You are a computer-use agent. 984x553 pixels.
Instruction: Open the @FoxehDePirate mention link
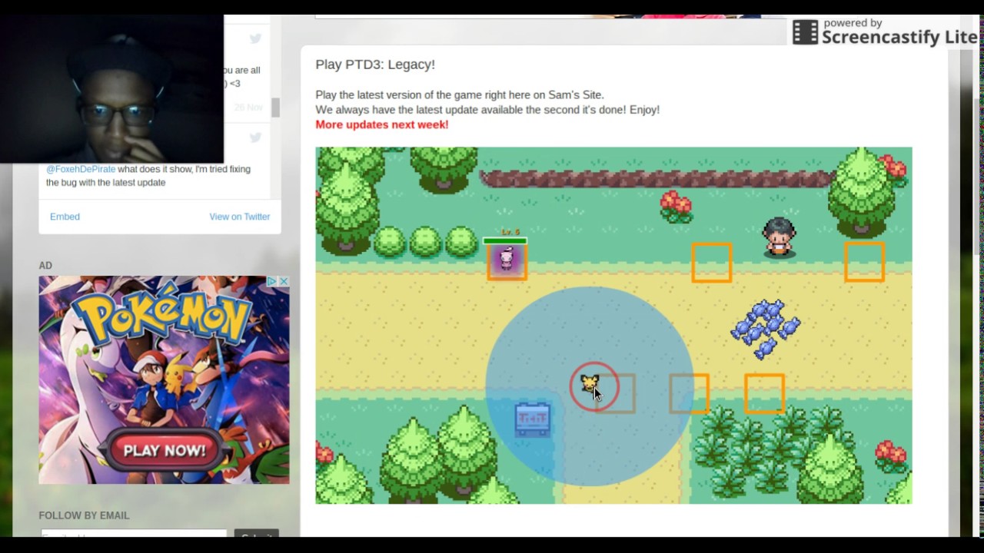81,169
